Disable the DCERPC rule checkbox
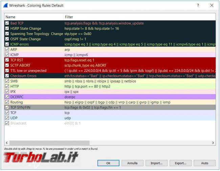220x171 pixels. (7, 97)
